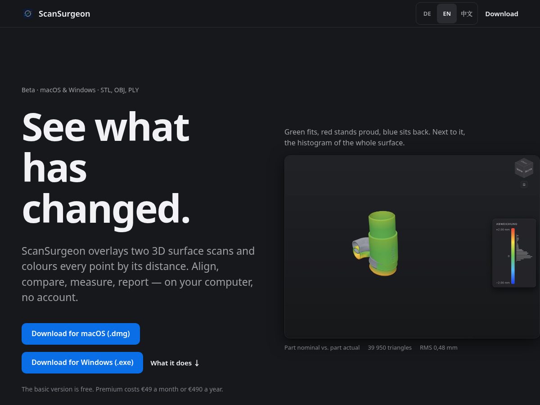This screenshot has width=540, height=405.
Task: Click the ScanSurgeon logo icon
Action: tap(28, 14)
